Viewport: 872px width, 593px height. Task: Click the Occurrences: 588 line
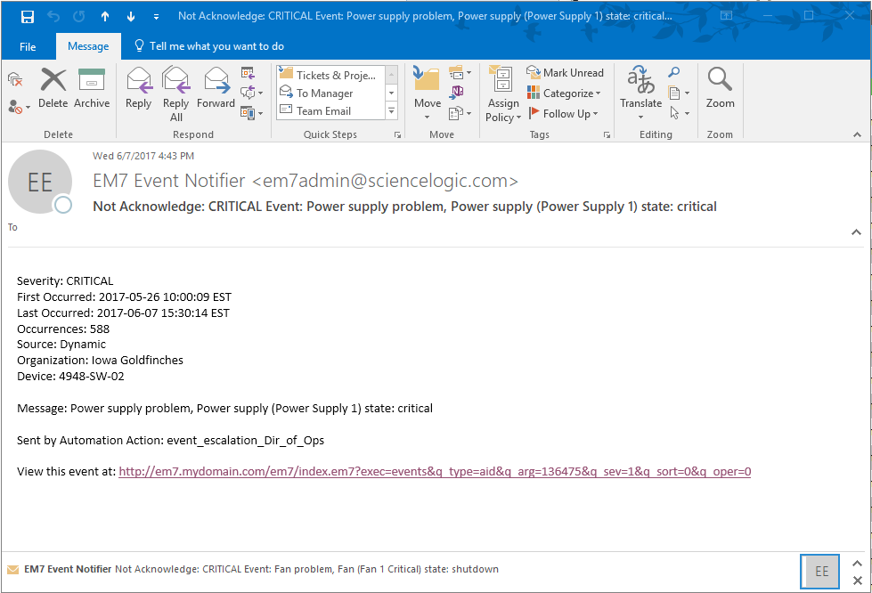click(63, 329)
